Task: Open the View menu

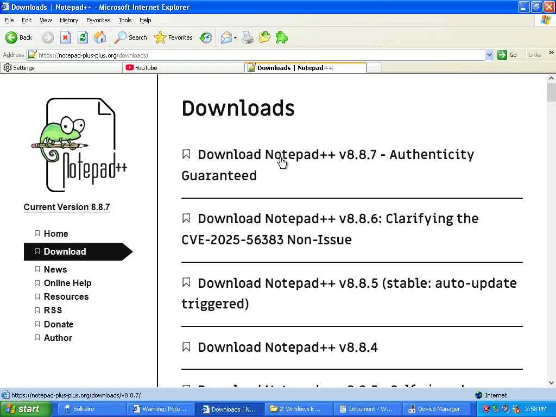Action: click(x=46, y=20)
